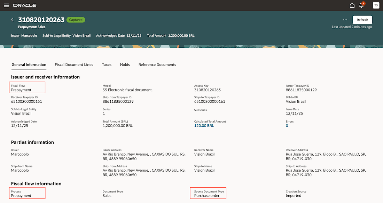Click the Errors count link showing 0
This screenshot has height=203, width=383.
click(x=286, y=126)
